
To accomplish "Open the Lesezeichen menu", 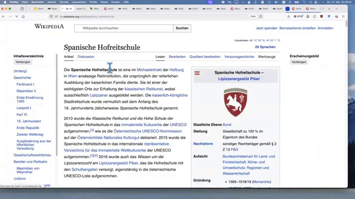I will click(x=79, y=2).
